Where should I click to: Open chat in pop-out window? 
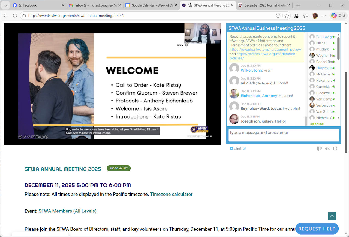click(x=335, y=148)
